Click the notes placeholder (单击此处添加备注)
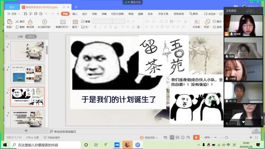Screen dimensions: 265x149 point(65,132)
